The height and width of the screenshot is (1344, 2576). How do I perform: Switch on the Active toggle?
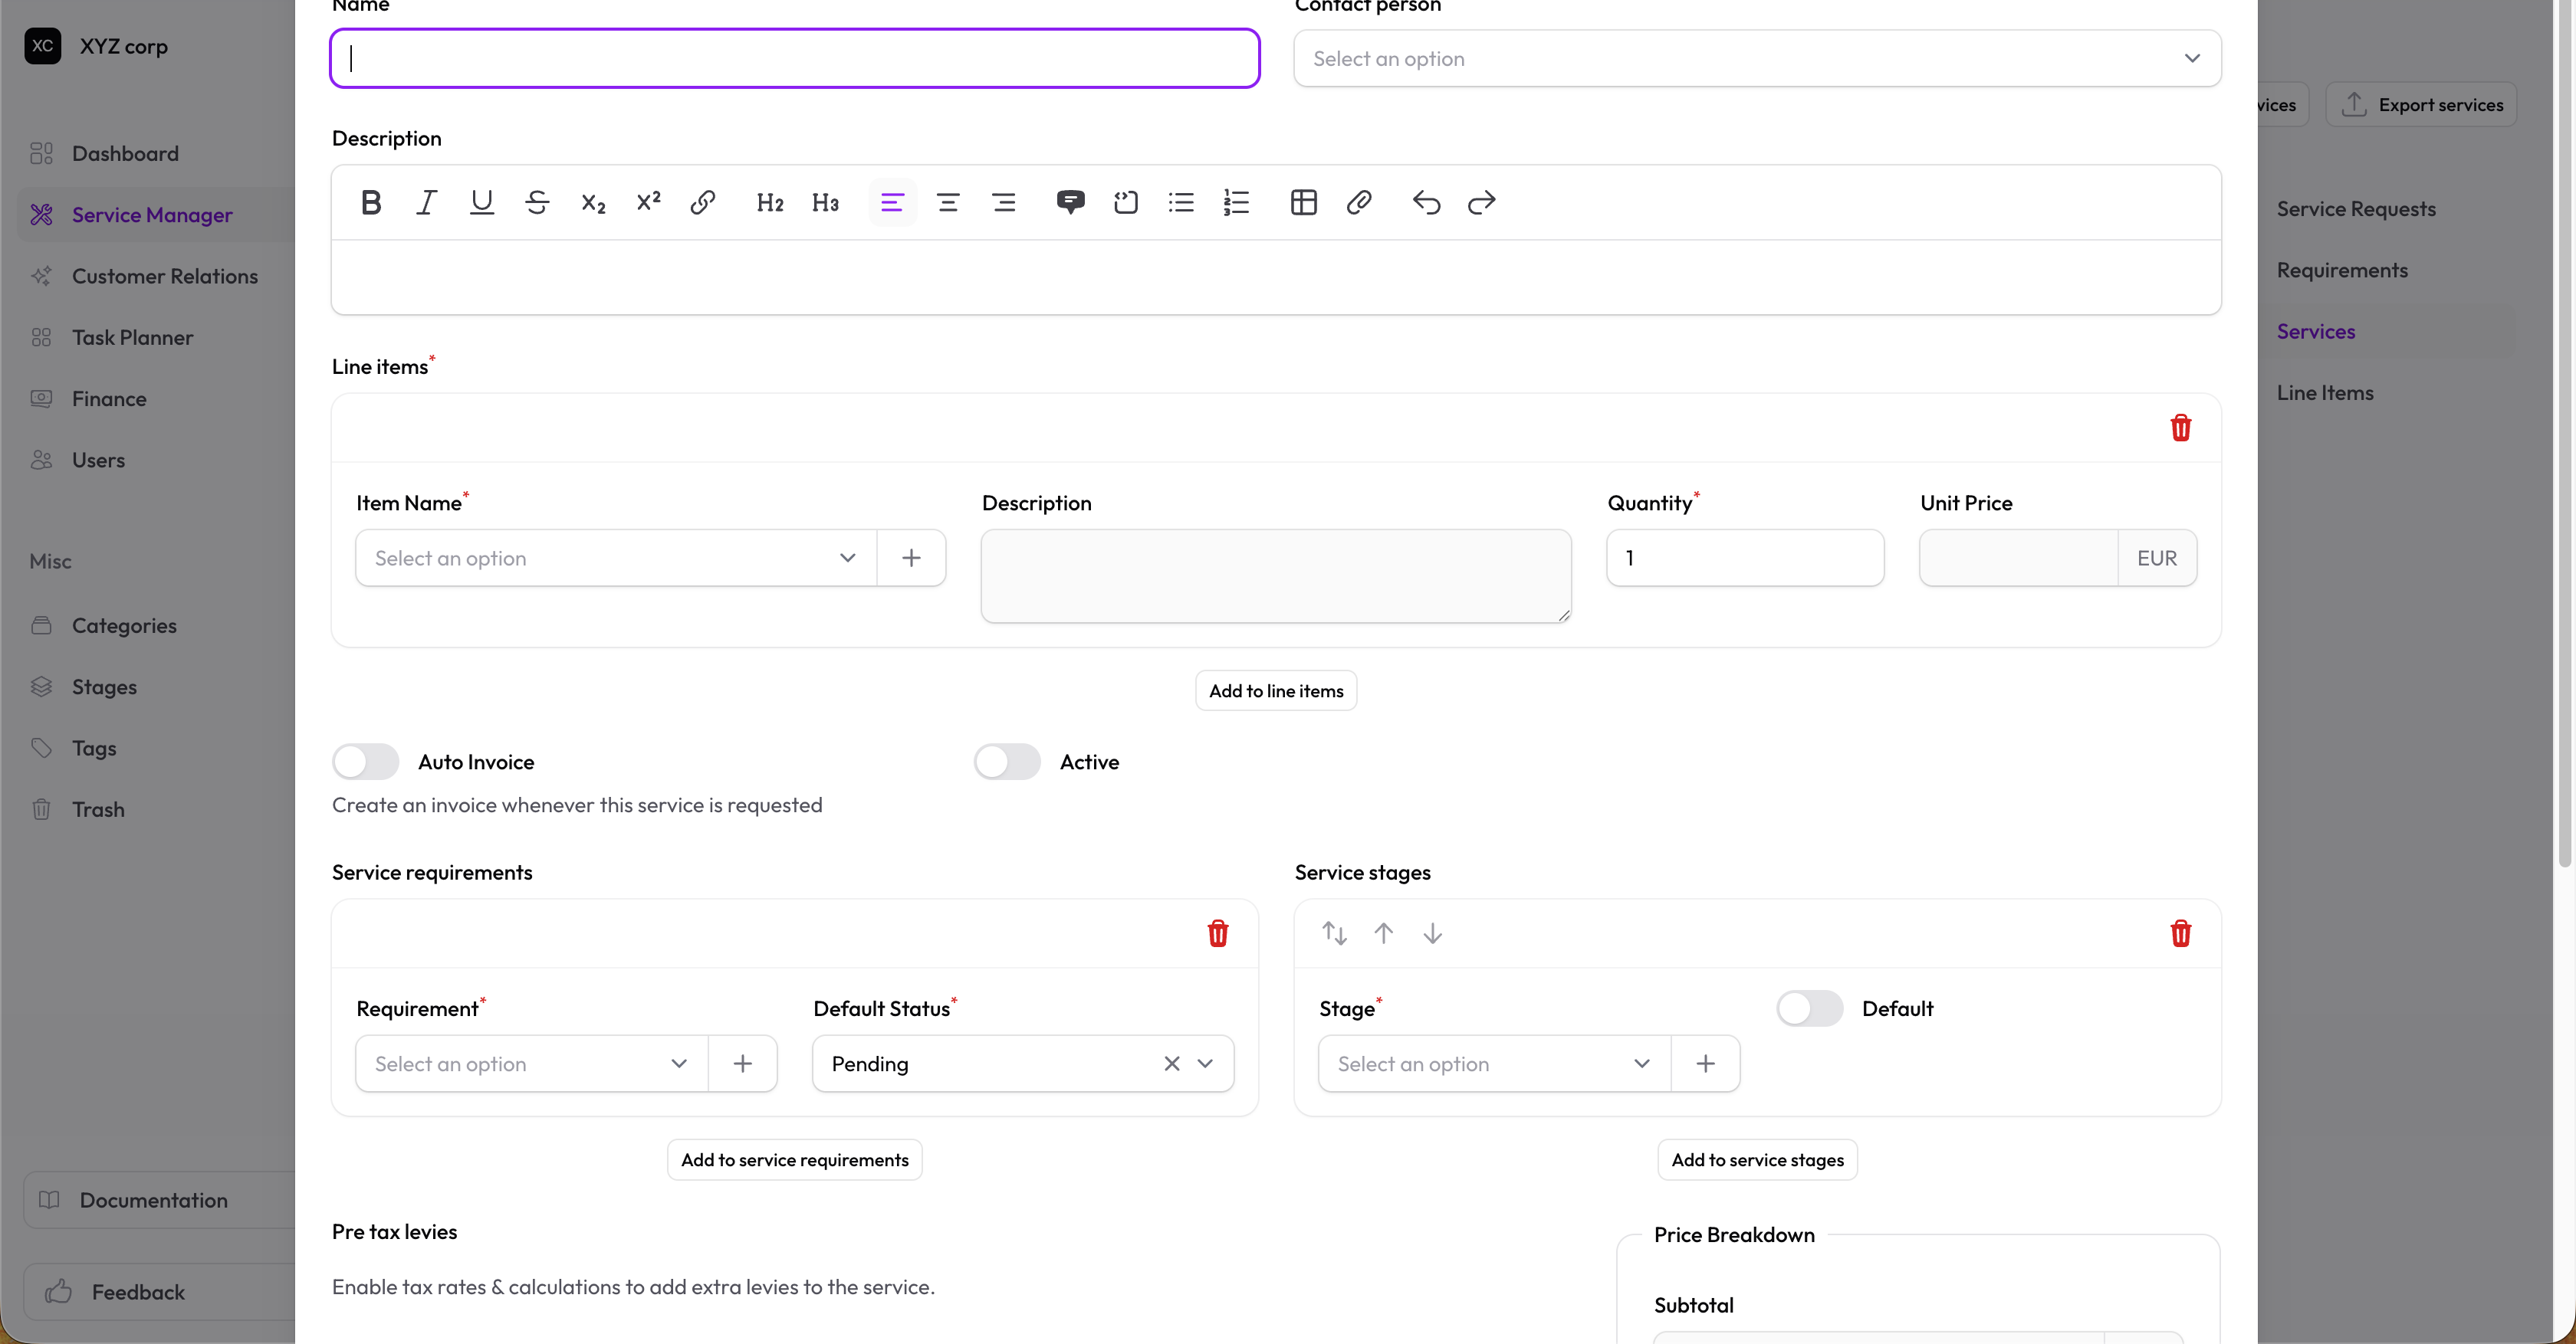[1007, 762]
